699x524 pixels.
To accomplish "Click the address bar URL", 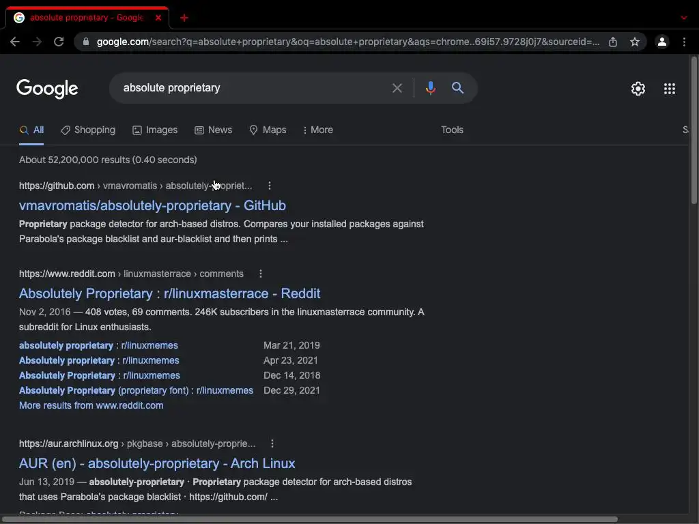I will 347,42.
